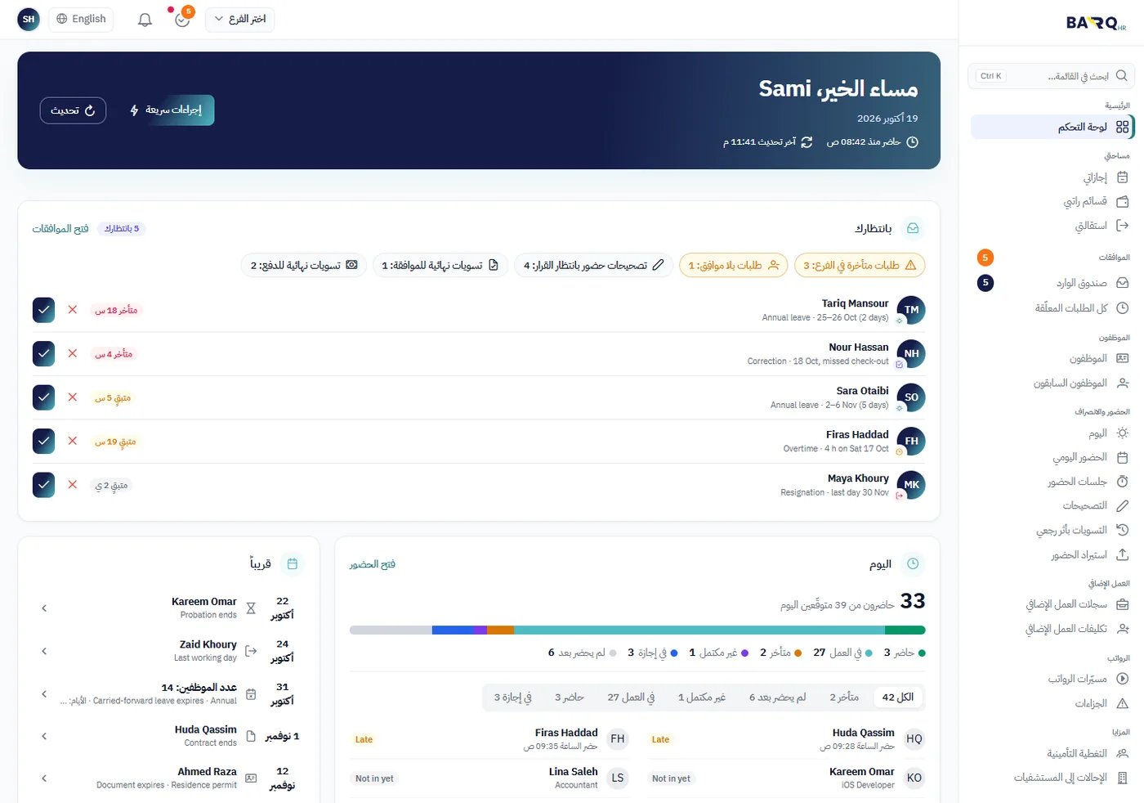Open the pending approvals clock icon with badge 5
Screen dimensions: 1144x803
point(182,19)
